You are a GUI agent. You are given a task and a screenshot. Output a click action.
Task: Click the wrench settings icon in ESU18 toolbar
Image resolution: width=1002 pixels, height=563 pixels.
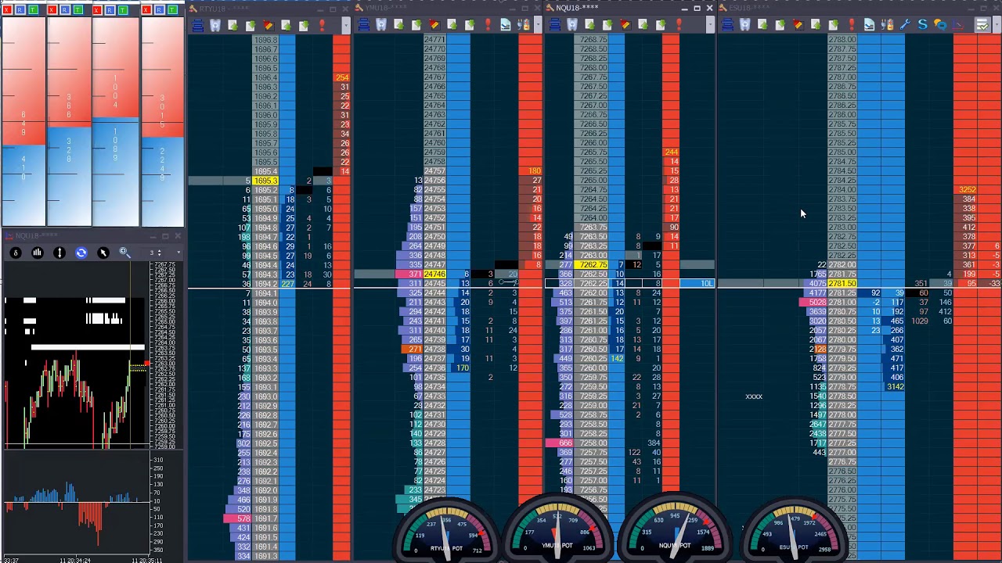905,26
